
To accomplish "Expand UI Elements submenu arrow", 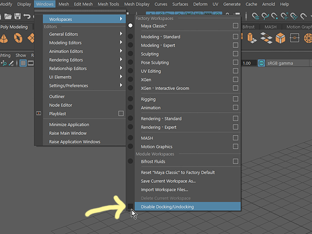I will pyautogui.click(x=121, y=77).
